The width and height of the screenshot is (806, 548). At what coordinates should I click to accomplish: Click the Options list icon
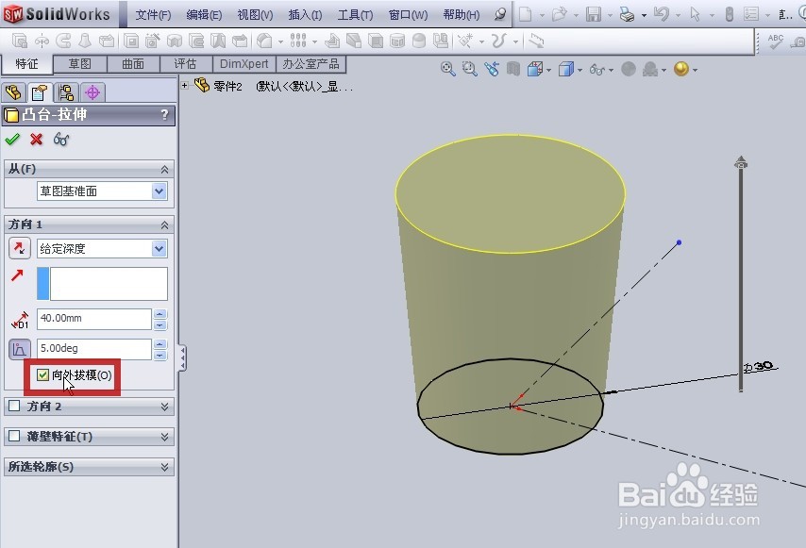click(751, 14)
